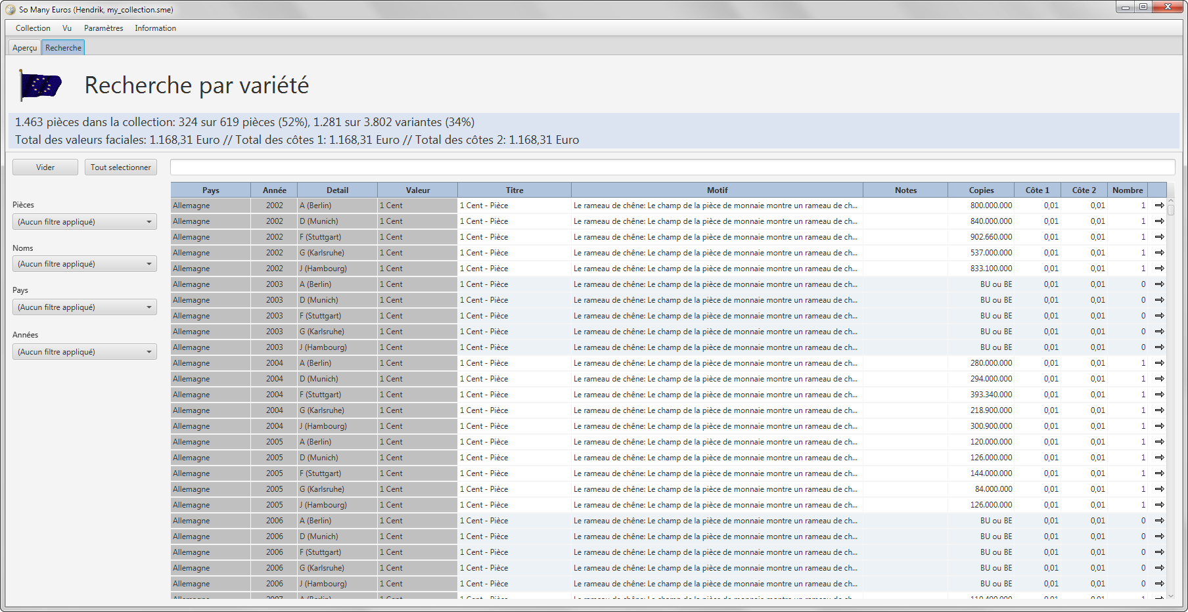This screenshot has width=1188, height=612.
Task: Click the arrow icon for Allemagne 2002 A (Berlin) row
Action: point(1159,206)
